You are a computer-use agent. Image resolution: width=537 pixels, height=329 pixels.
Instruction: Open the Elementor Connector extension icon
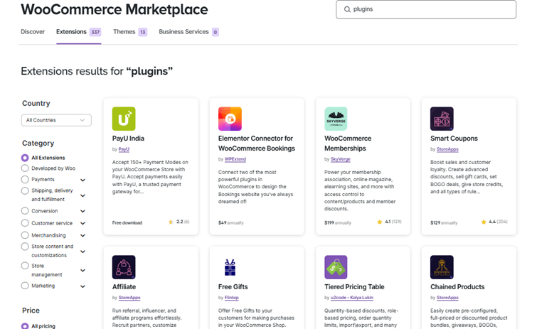pyautogui.click(x=230, y=119)
